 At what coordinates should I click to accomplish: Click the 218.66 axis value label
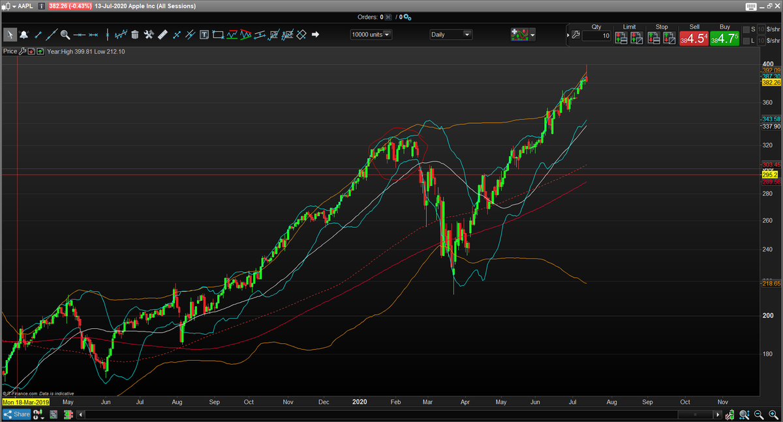click(x=771, y=284)
